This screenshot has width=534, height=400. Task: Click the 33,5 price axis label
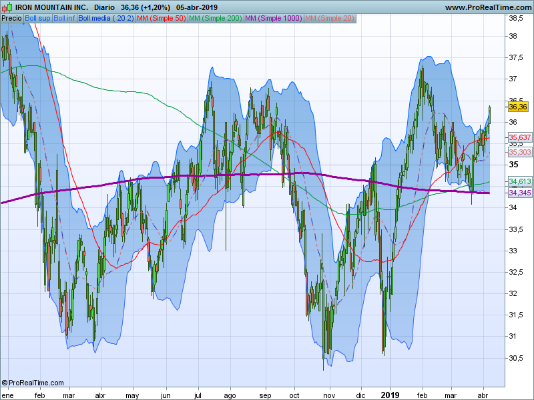pyautogui.click(x=515, y=229)
